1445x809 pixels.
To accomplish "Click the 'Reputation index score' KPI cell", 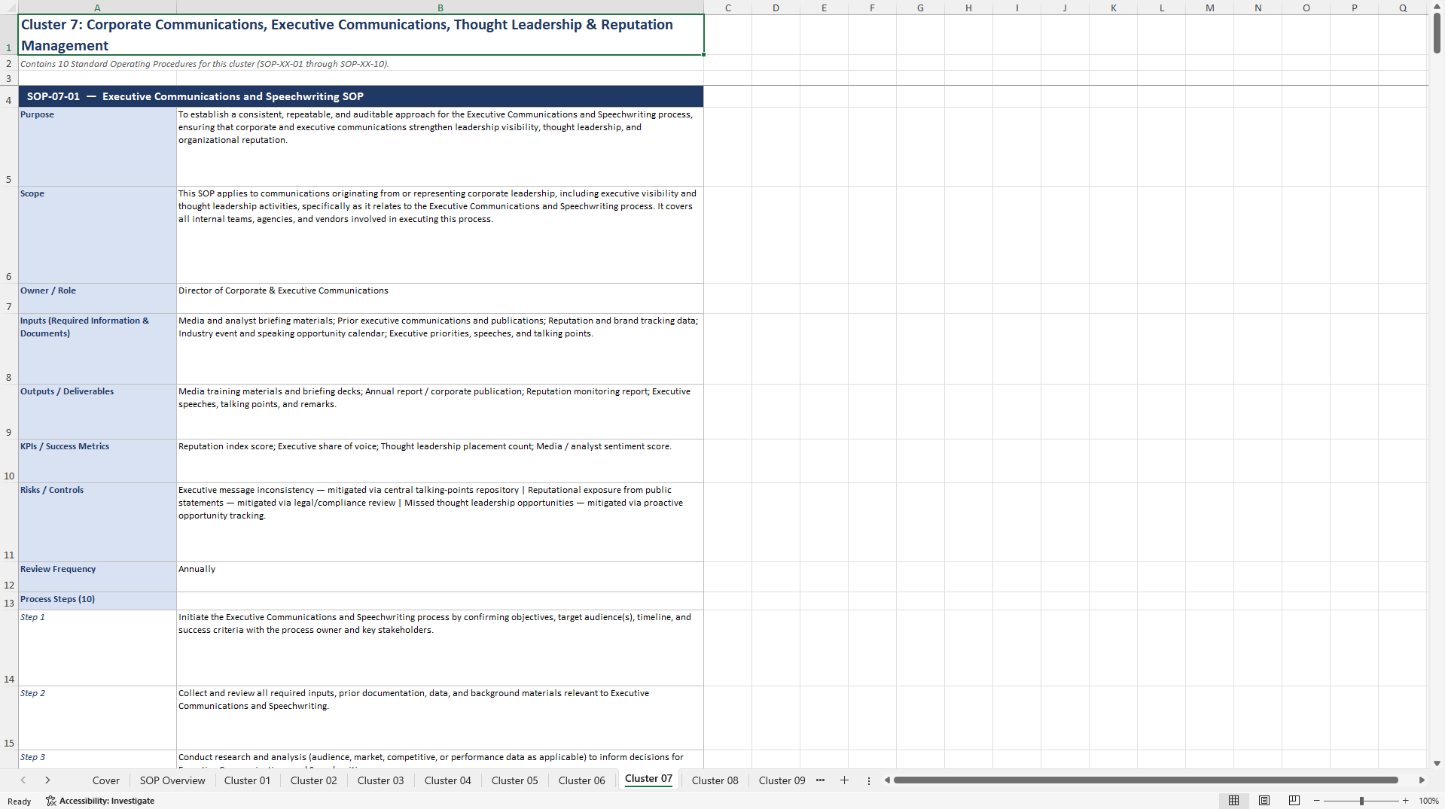I will pyautogui.click(x=440, y=461).
